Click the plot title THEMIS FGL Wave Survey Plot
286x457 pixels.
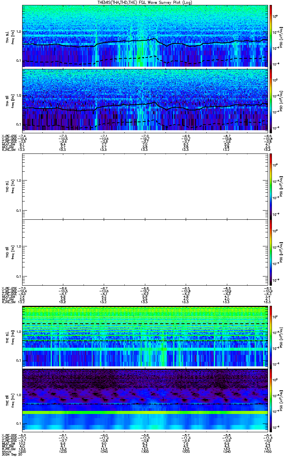coord(145,2)
